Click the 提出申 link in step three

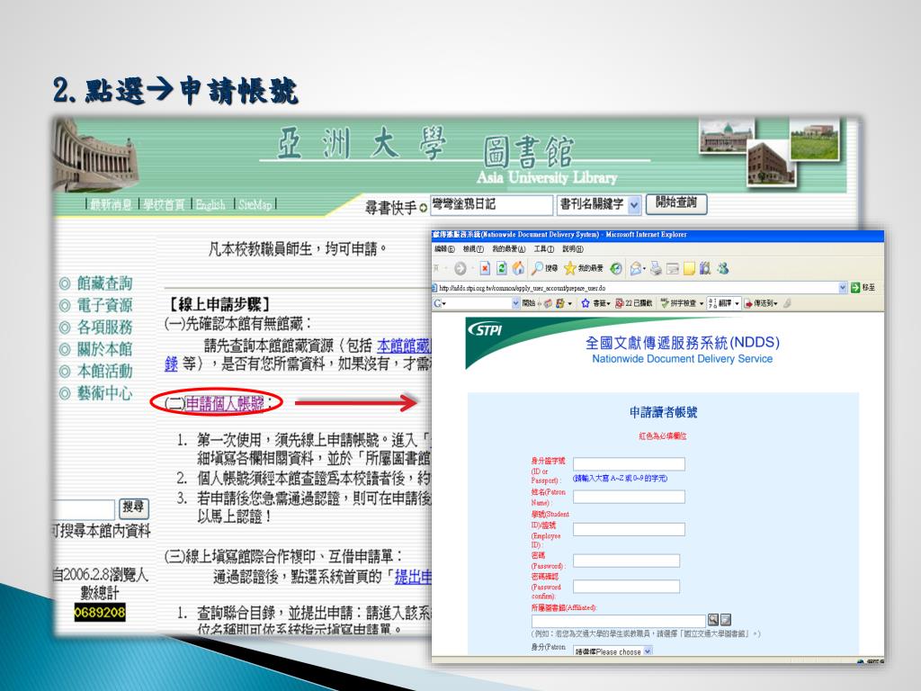(413, 577)
